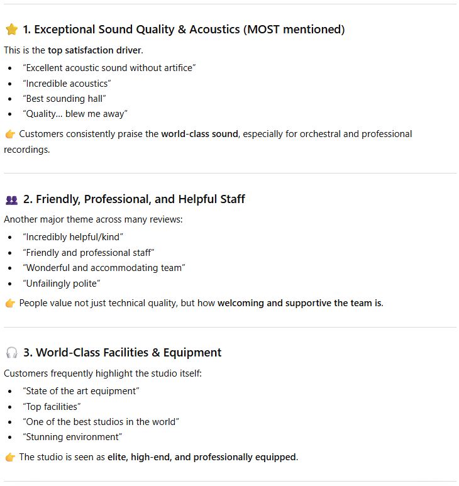
Task: Click the star emoji beside Exceptional Sound Quality
Action: (x=11, y=30)
